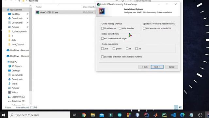Click the Next > button

click(157, 67)
